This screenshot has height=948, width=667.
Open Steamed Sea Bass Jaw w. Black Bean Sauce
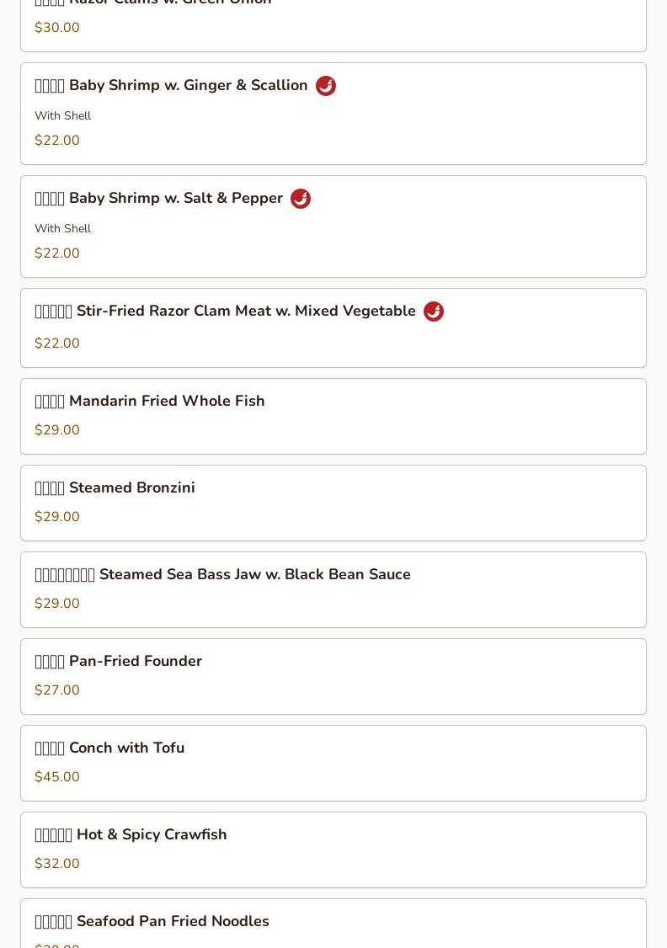[x=333, y=589]
